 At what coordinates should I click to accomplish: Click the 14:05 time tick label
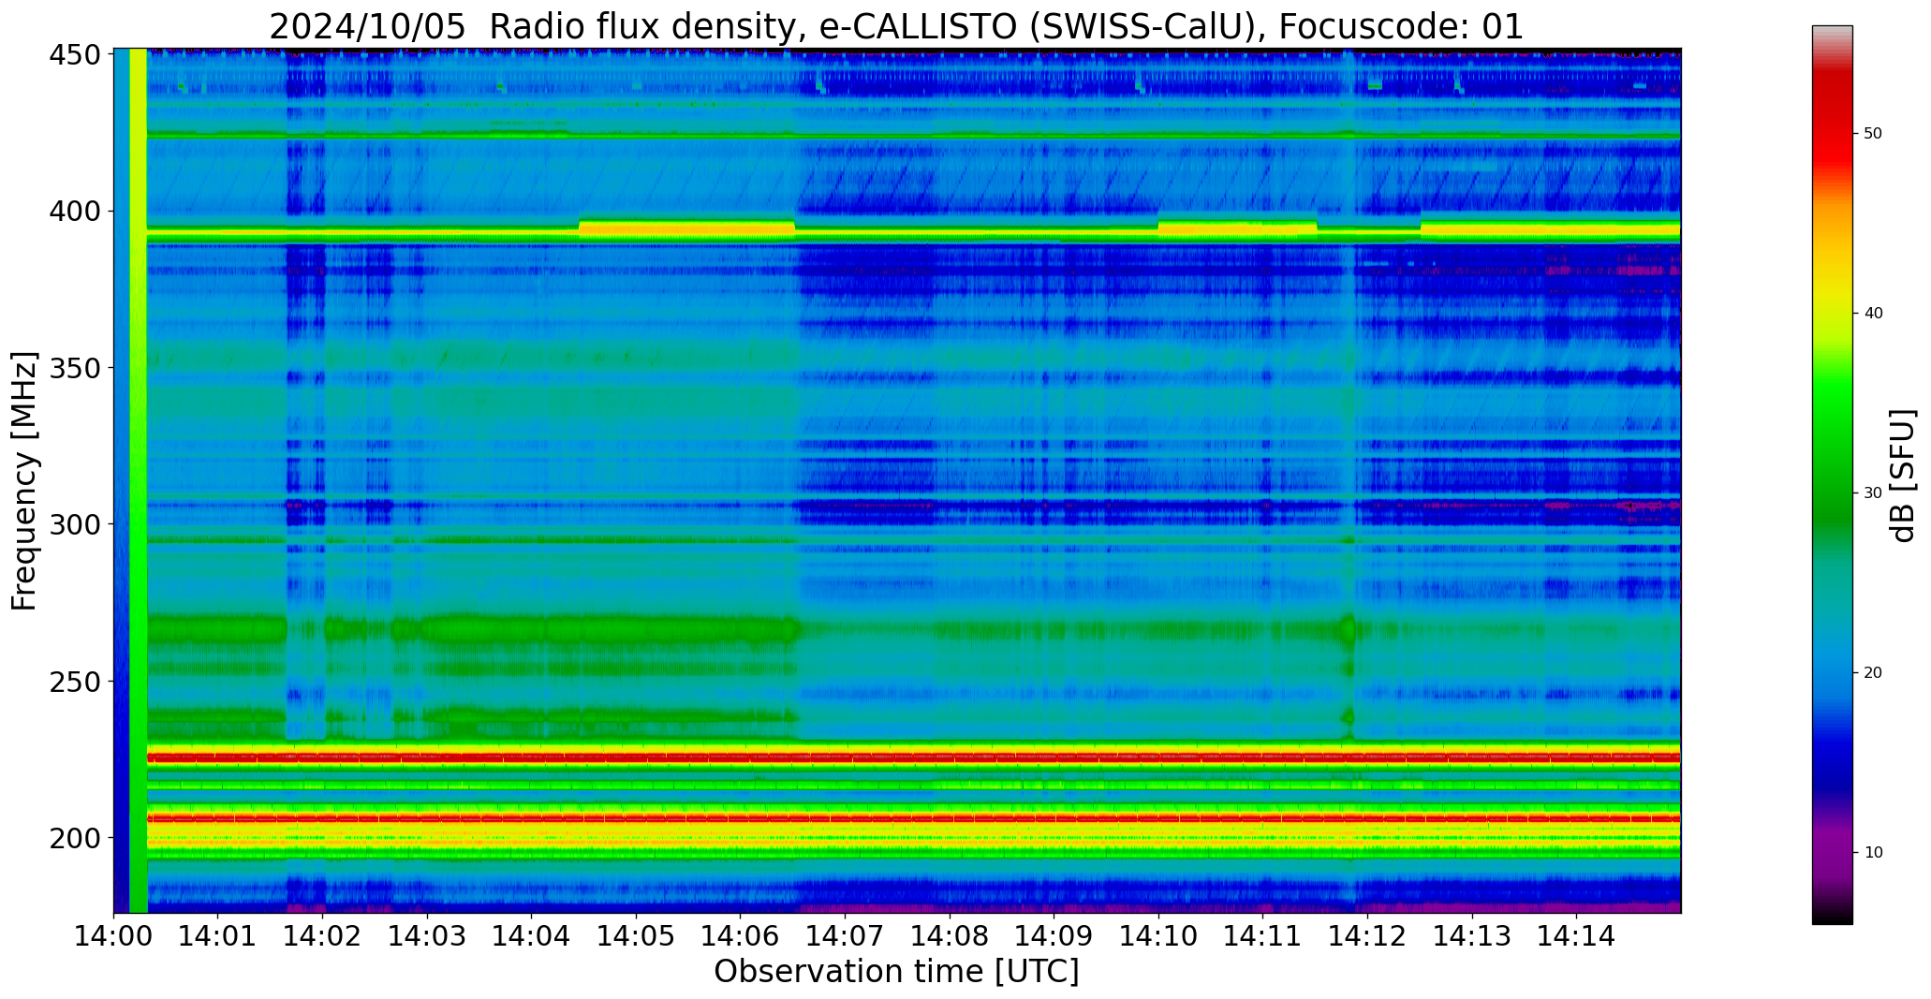636,934
